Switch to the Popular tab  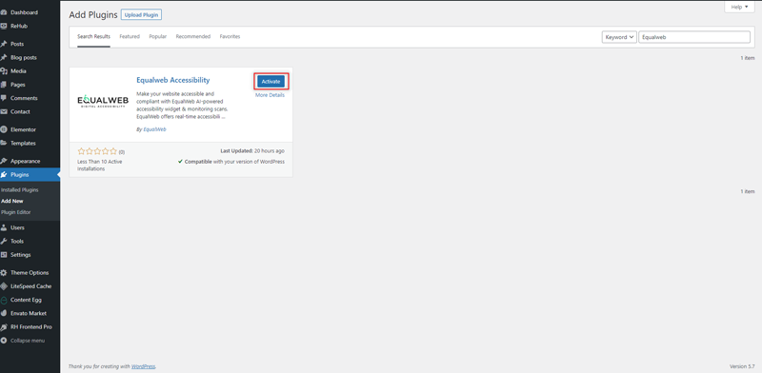click(x=158, y=37)
